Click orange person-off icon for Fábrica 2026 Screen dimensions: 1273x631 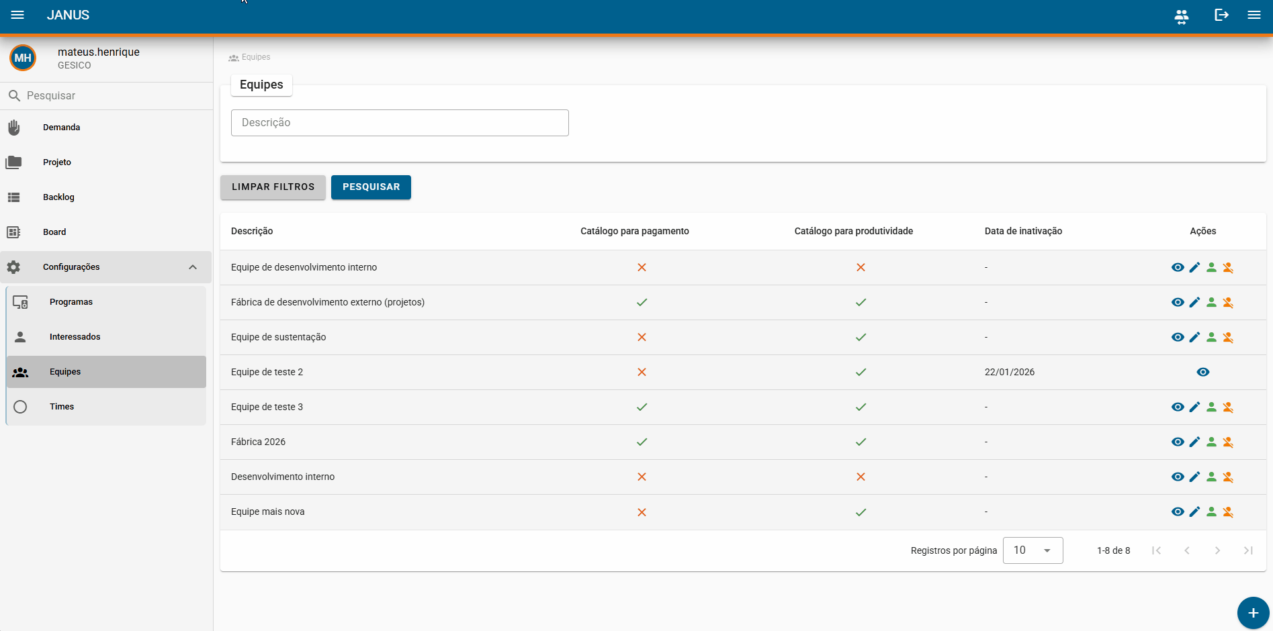click(x=1228, y=442)
